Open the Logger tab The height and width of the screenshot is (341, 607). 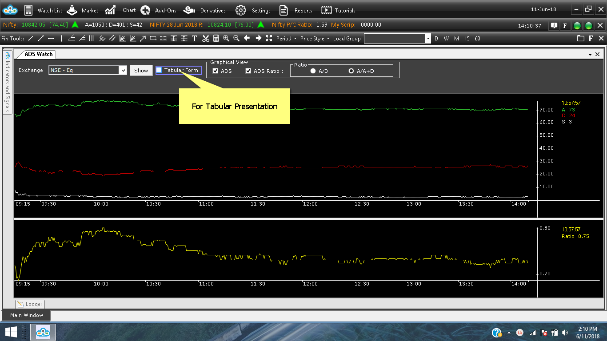pyautogui.click(x=30, y=304)
